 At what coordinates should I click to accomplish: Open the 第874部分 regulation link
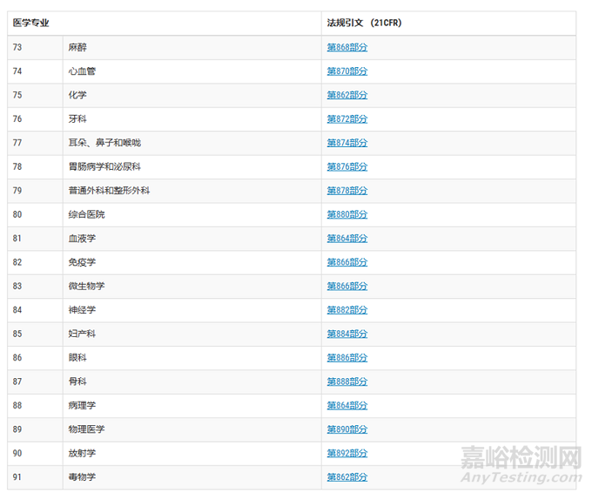click(346, 143)
